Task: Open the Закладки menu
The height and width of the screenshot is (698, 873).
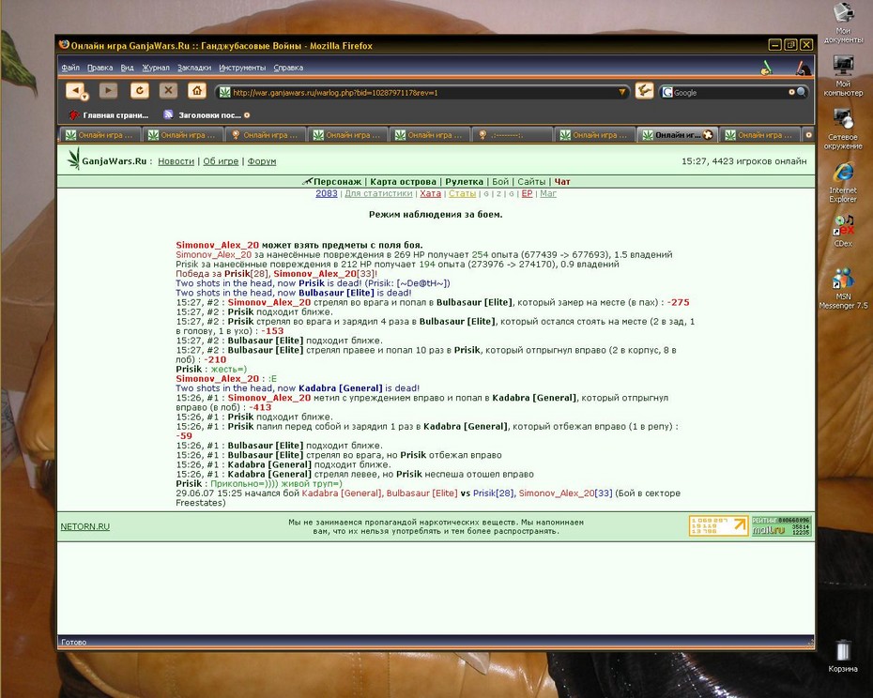Action: pos(193,68)
